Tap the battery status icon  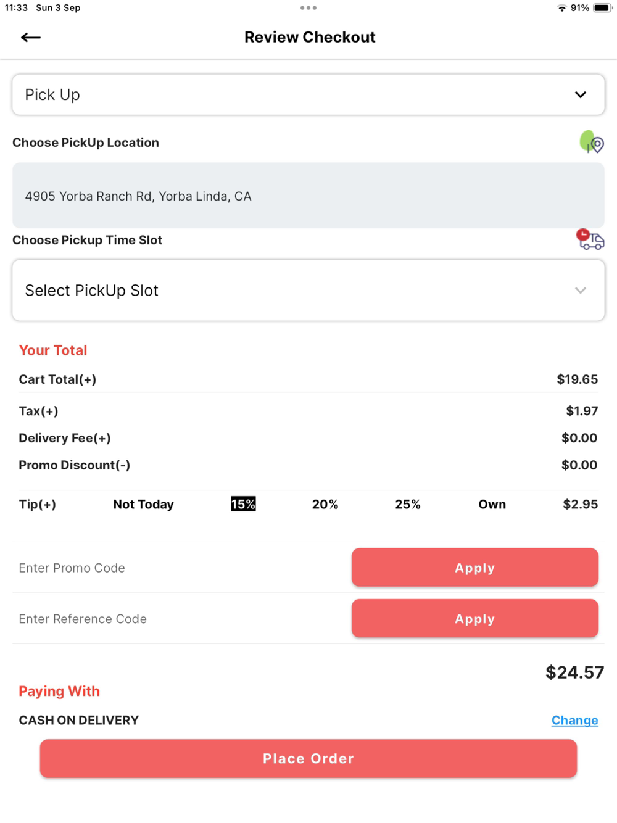tap(603, 8)
